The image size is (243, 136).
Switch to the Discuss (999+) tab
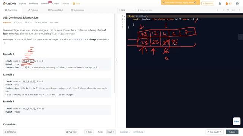coord(55,10)
